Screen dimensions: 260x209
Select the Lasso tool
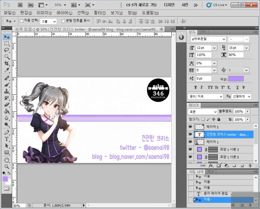click(7, 50)
